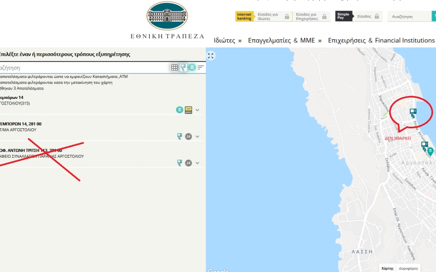Click the branch icon on Εμπόρων 14 row
Screen dimensions: 436x272
click(180, 110)
